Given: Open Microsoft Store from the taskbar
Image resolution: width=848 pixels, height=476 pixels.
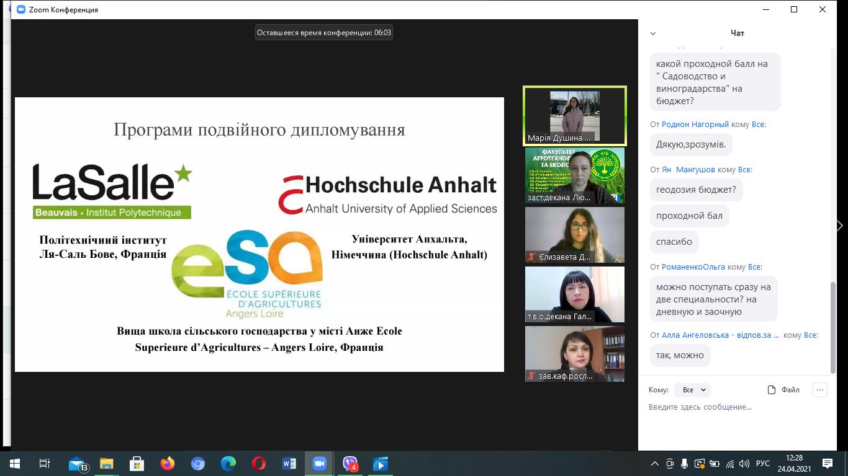Looking at the screenshot, I should tap(137, 464).
